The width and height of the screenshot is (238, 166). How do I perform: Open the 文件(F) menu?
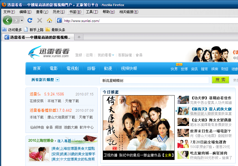9,12
